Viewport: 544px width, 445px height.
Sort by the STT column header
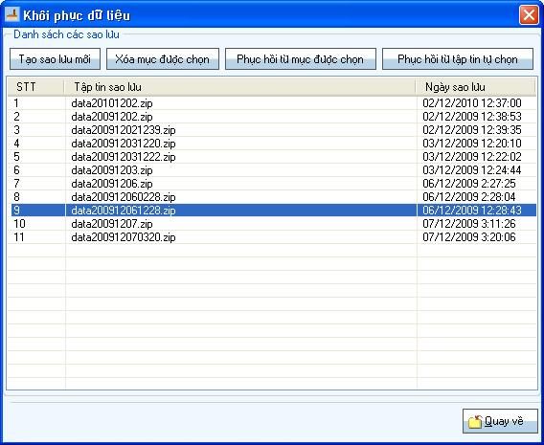36,87
